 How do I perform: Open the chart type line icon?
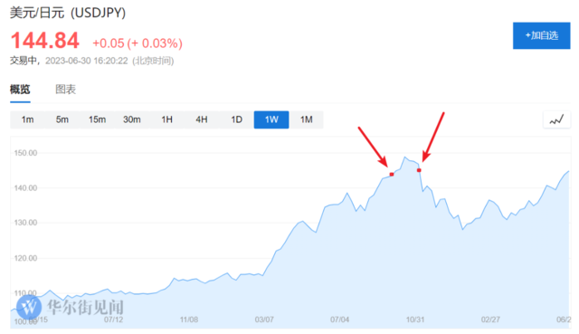[556, 119]
